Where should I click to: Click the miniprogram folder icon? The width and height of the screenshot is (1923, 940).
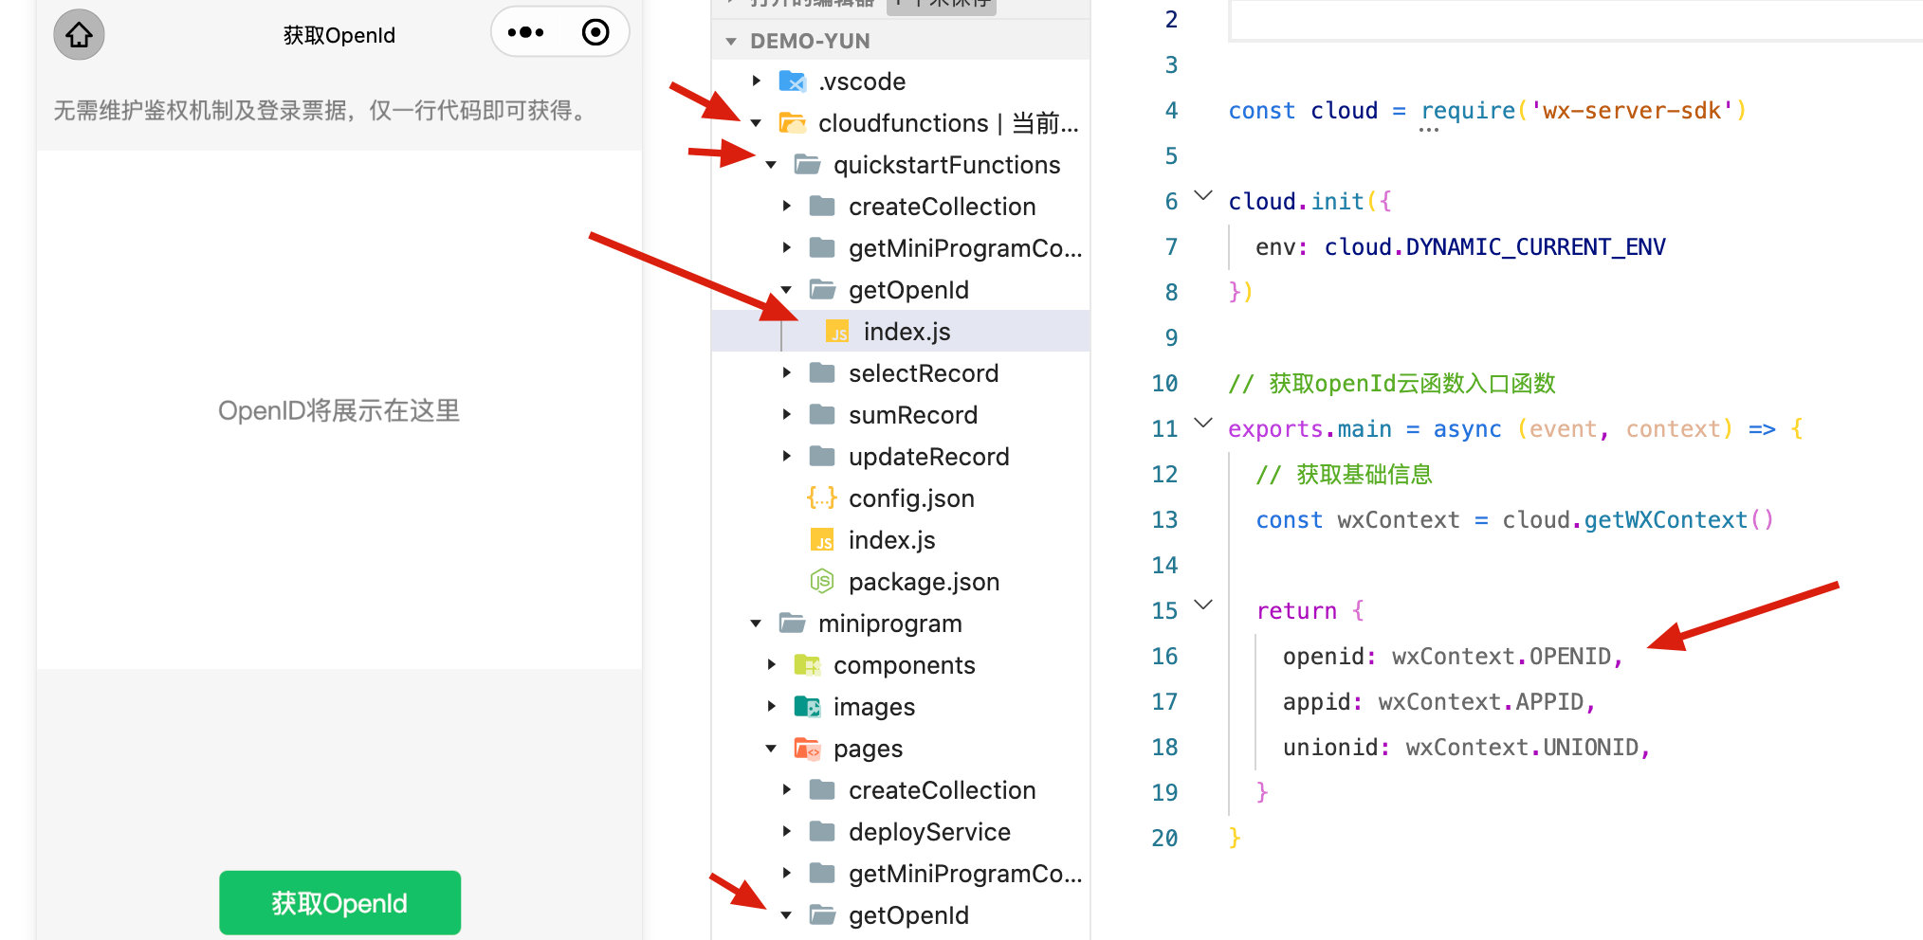(792, 624)
